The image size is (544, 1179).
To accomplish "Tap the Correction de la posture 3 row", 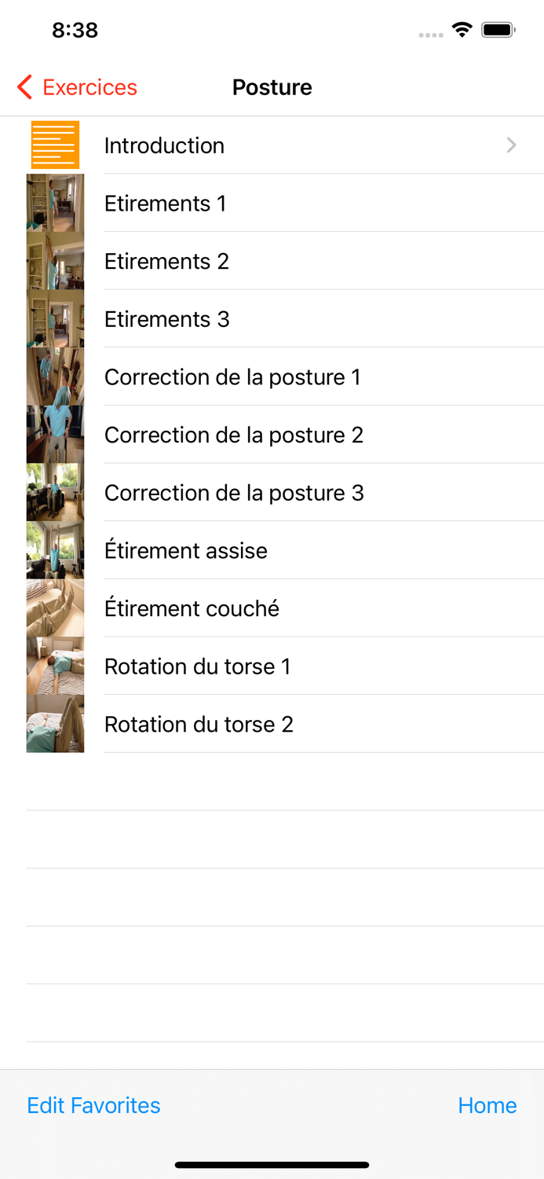I will pos(233,492).
